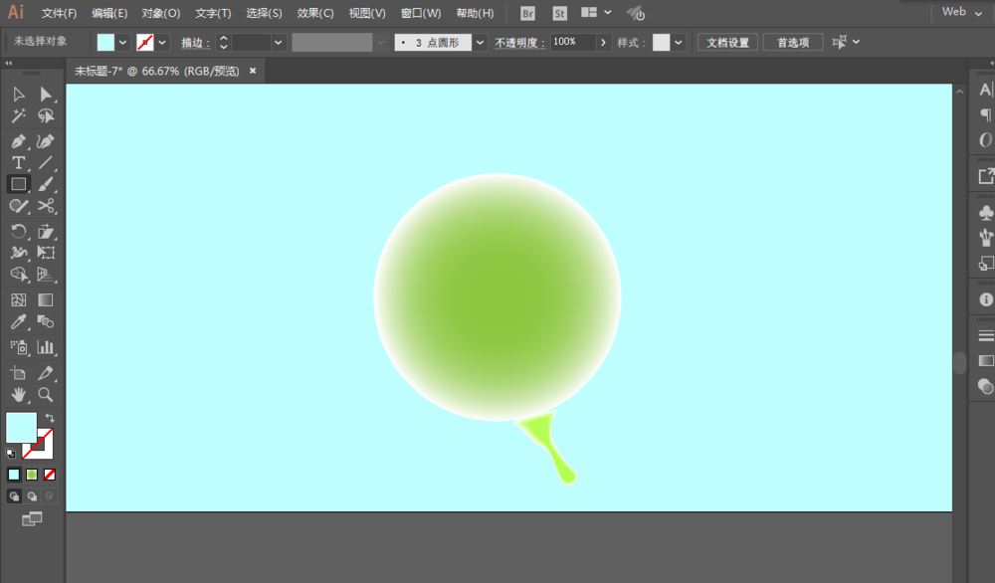Click the 文档设置 button
The width and height of the screenshot is (995, 583).
point(727,42)
